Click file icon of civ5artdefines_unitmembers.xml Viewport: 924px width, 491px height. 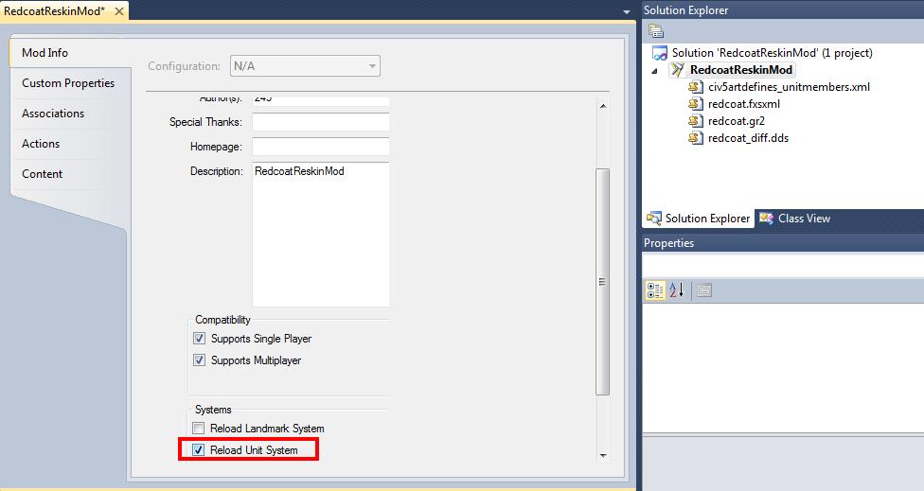[x=696, y=87]
